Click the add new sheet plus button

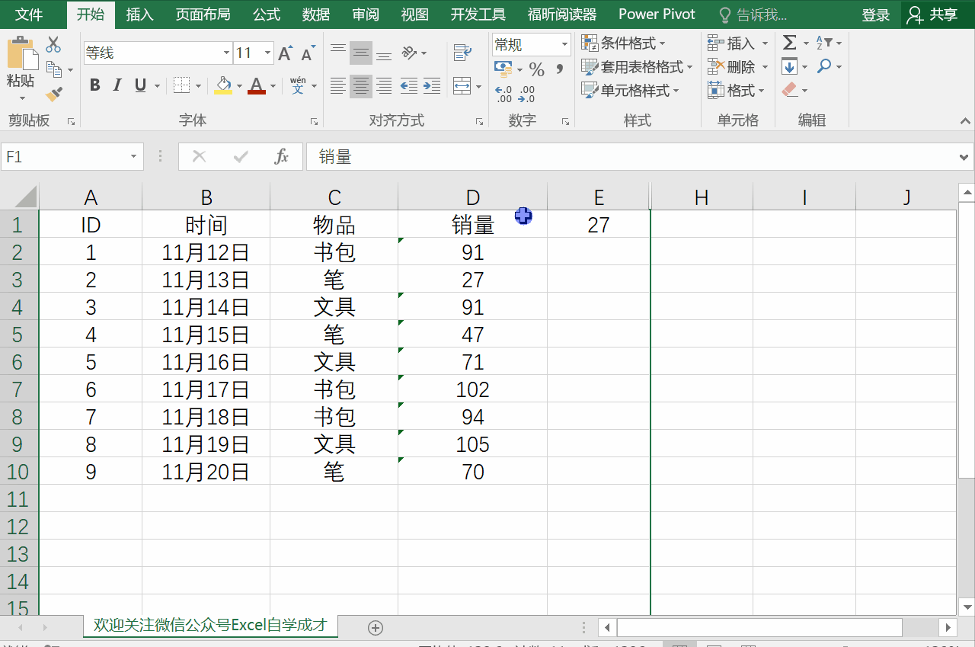click(375, 627)
